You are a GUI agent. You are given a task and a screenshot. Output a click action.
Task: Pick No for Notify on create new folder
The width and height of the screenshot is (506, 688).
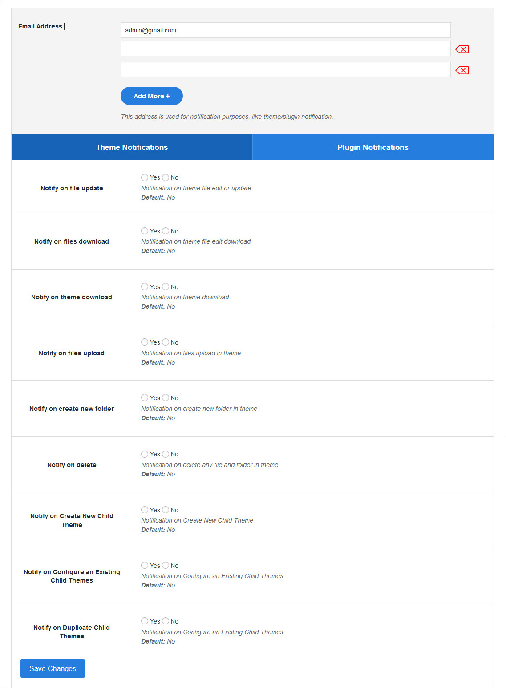click(x=166, y=398)
